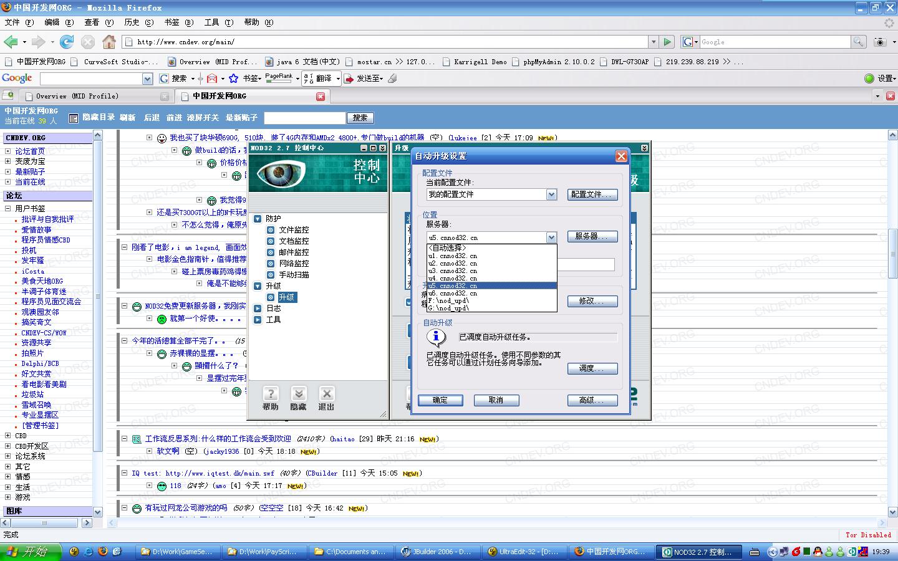Collapse the 用户书签 node in sidebar

click(7, 208)
